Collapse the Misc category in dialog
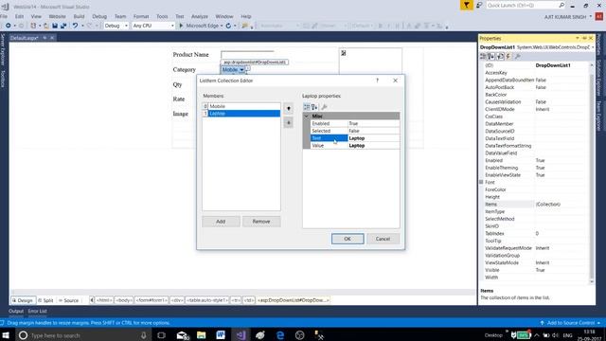The width and height of the screenshot is (606, 341). [307, 116]
